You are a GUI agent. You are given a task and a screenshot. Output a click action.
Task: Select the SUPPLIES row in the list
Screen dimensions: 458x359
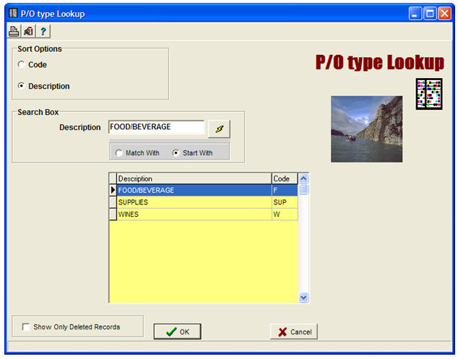point(193,202)
